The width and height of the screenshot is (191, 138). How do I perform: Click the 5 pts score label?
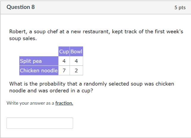180,7
